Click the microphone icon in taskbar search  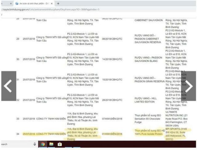point(34,144)
